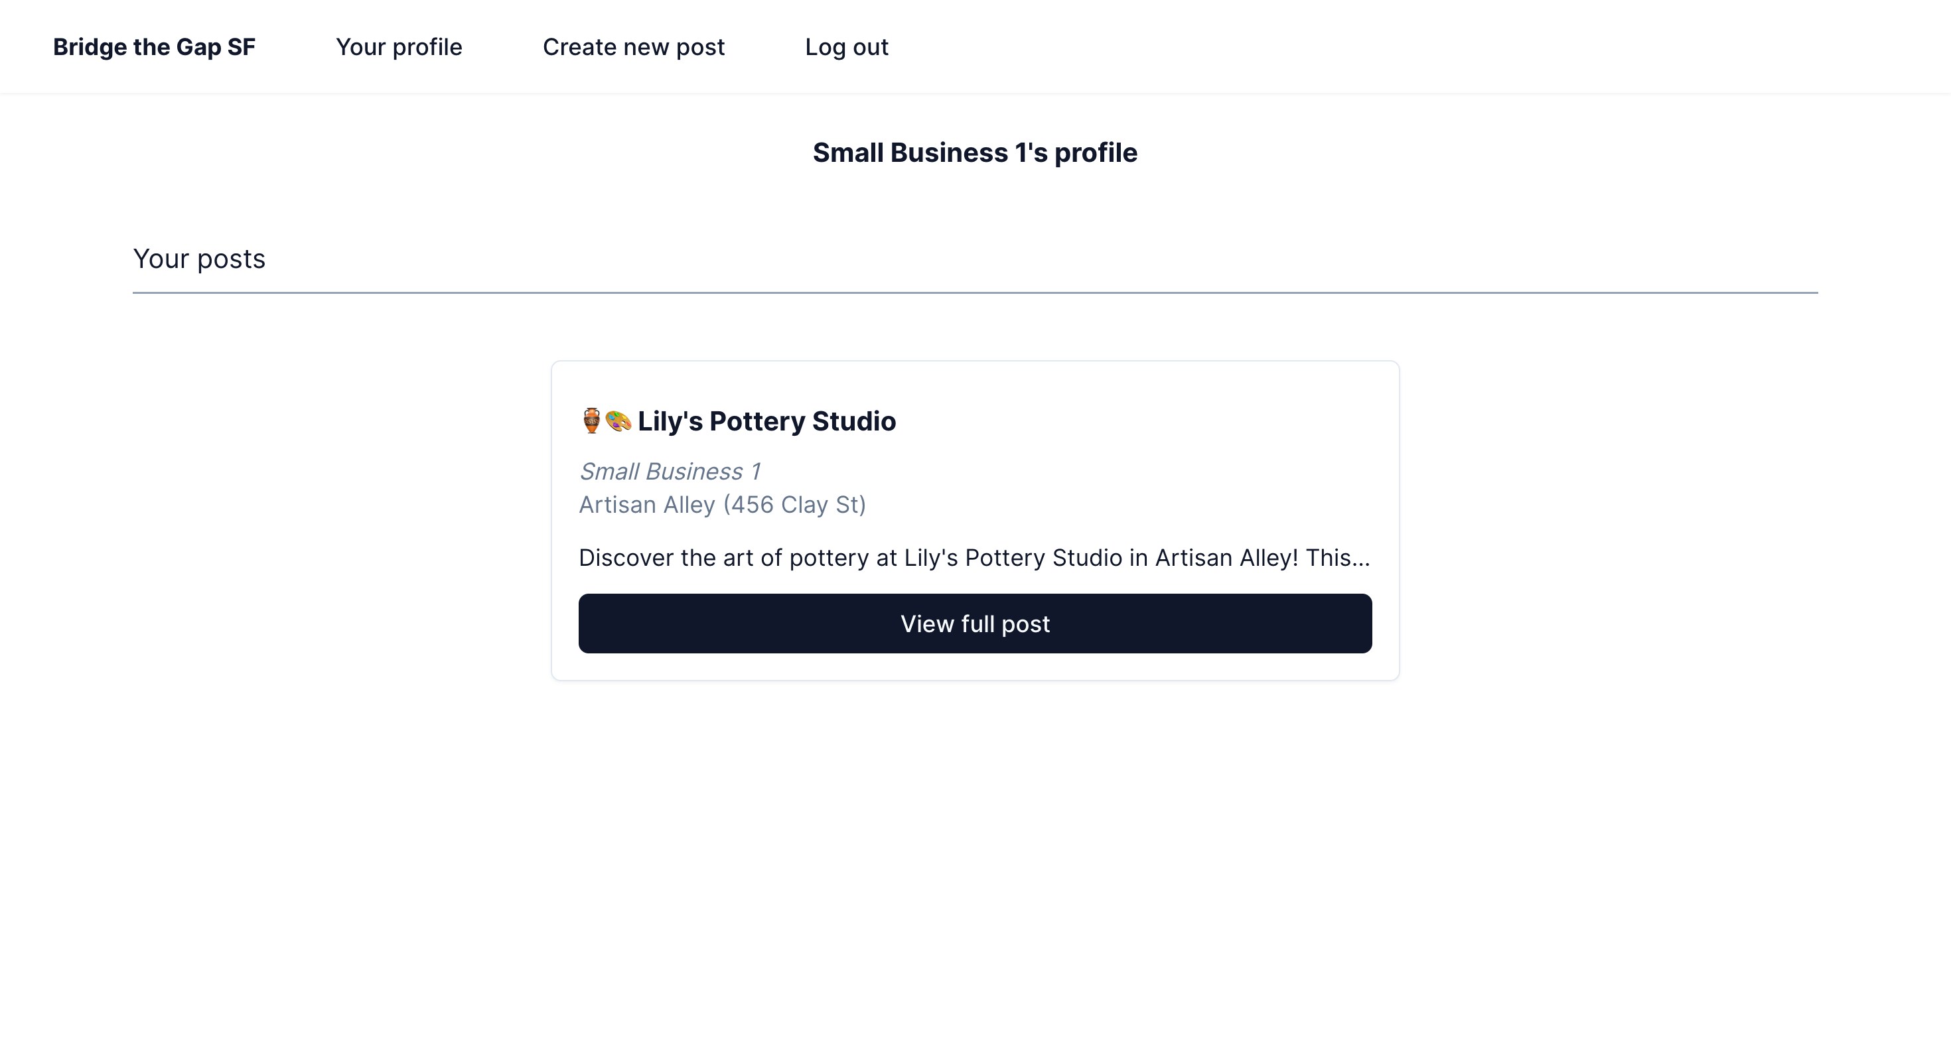
Task: Click the (456 Clay St) street address
Action: (x=794, y=505)
